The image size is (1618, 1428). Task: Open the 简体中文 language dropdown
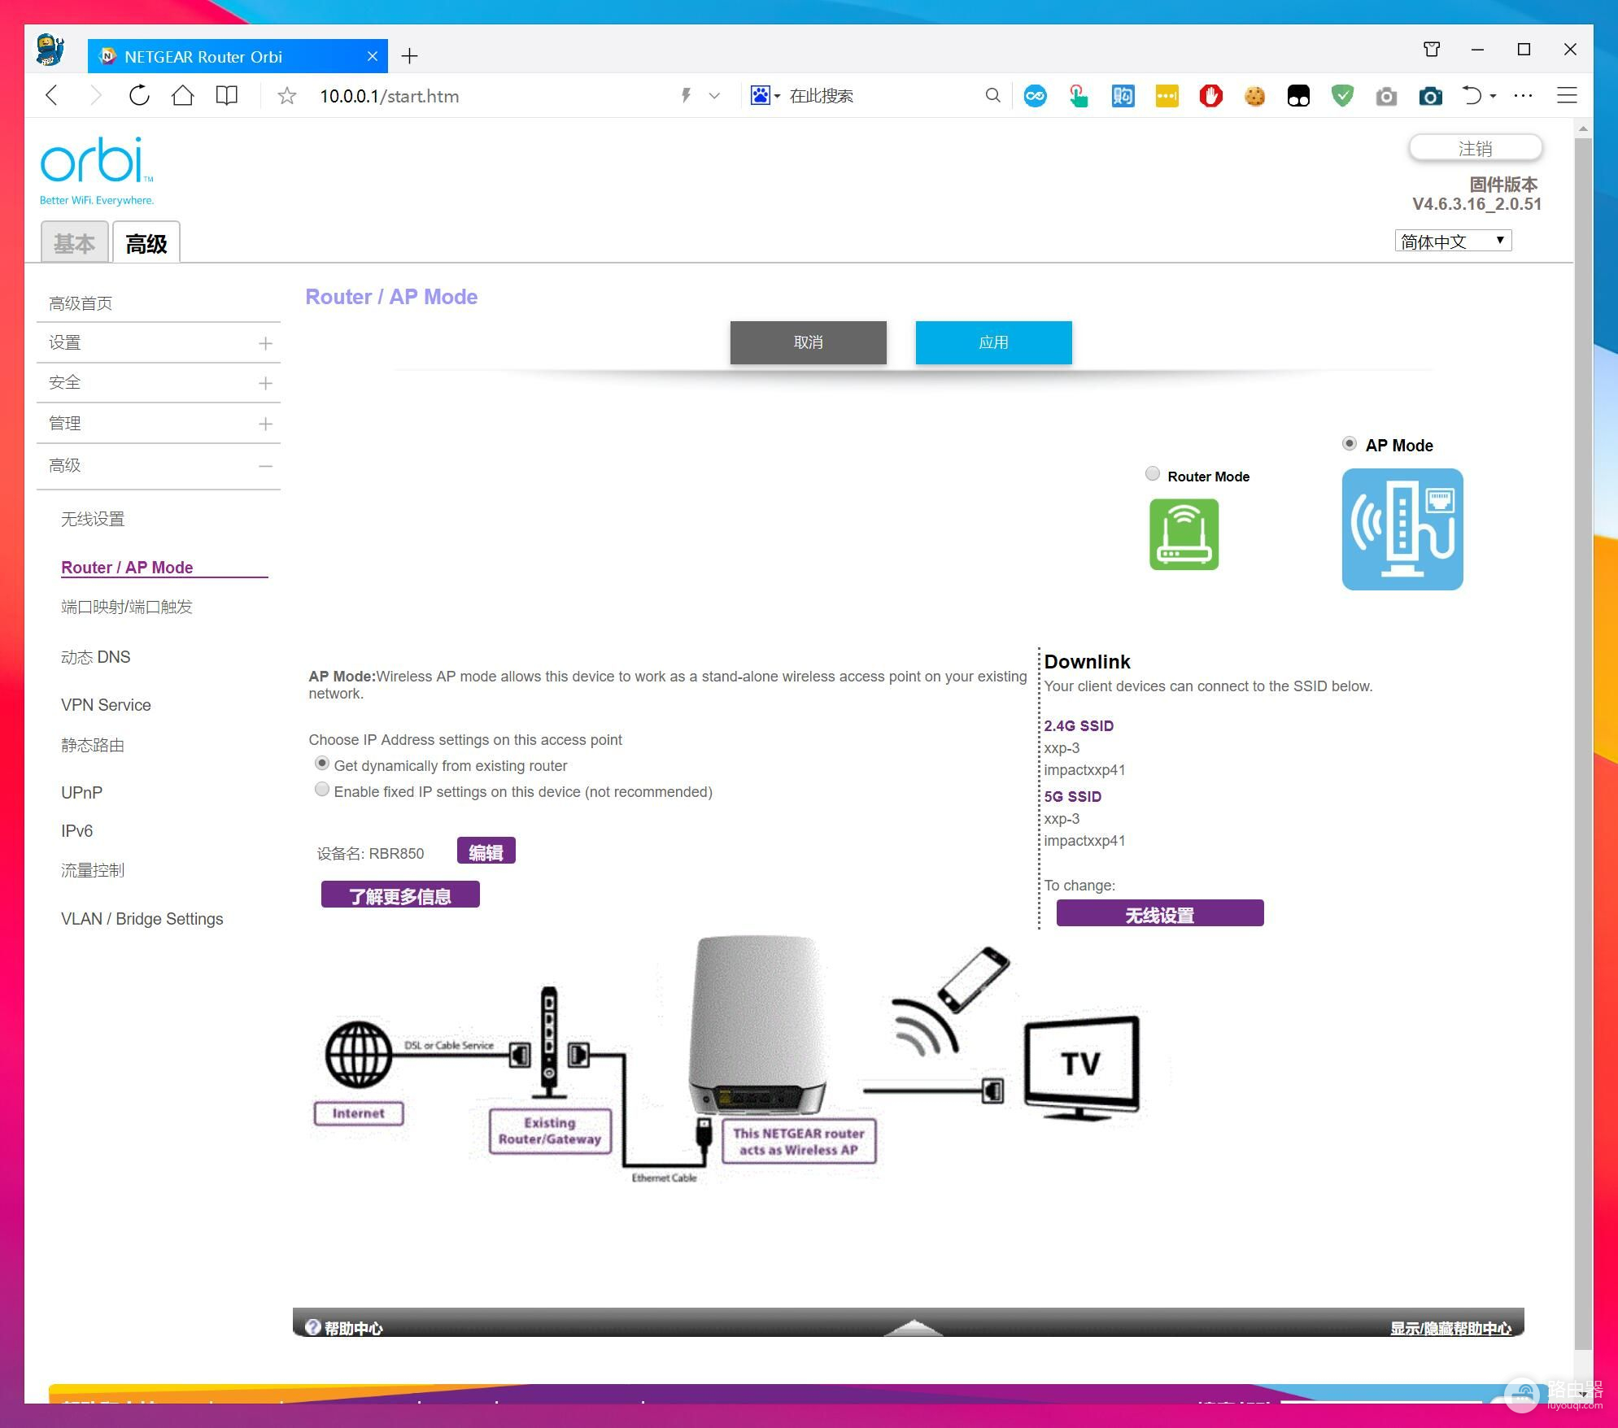tap(1452, 242)
